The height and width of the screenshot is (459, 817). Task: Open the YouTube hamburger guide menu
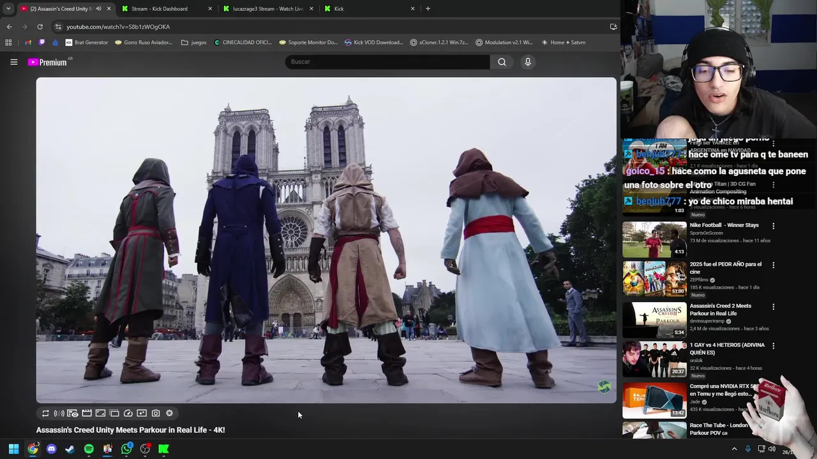13,62
